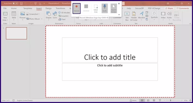The height and width of the screenshot is (103, 193).
Task: Switch to SecureZIP tab
Action: [x=140, y=8]
